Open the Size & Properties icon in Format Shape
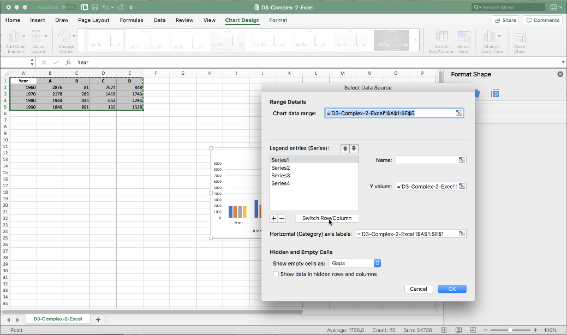The width and height of the screenshot is (567, 335). [495, 94]
